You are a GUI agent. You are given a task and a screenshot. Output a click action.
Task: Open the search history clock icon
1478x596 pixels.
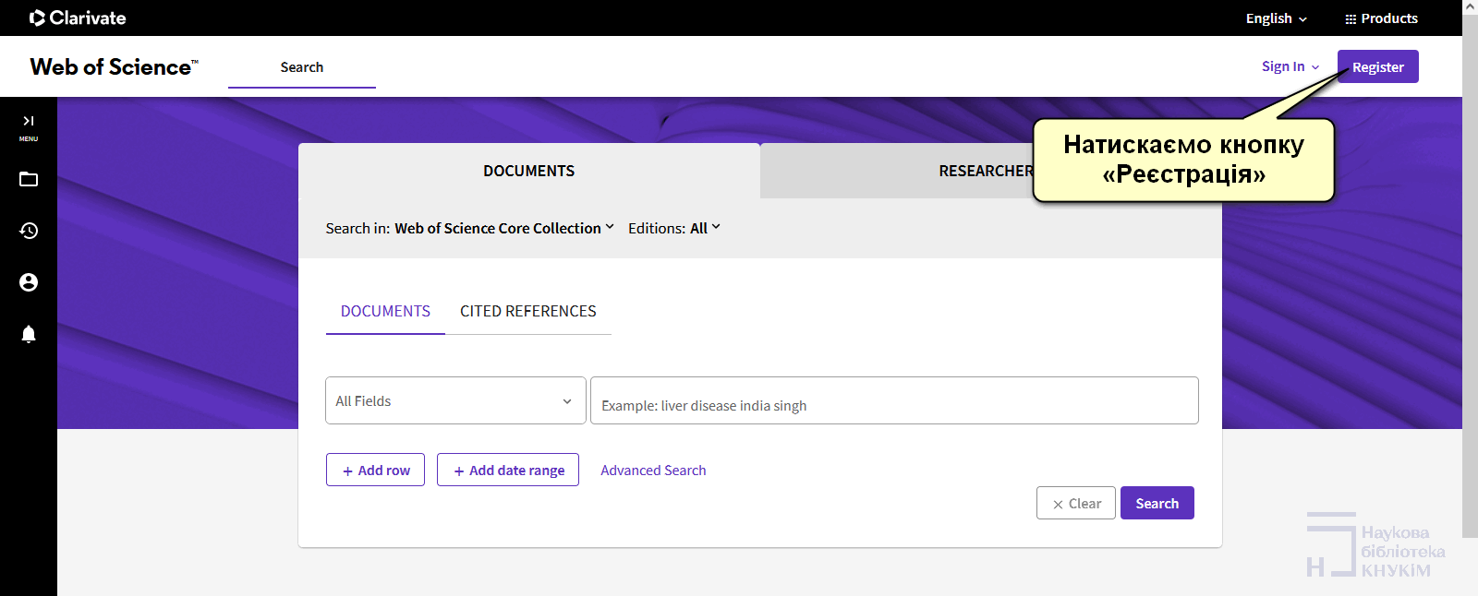pyautogui.click(x=29, y=231)
